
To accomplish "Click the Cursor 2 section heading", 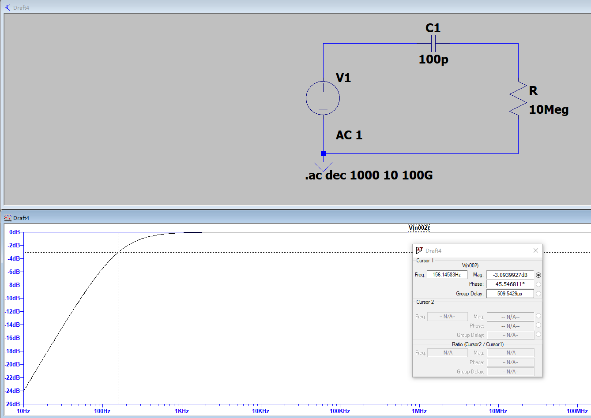I will point(425,302).
